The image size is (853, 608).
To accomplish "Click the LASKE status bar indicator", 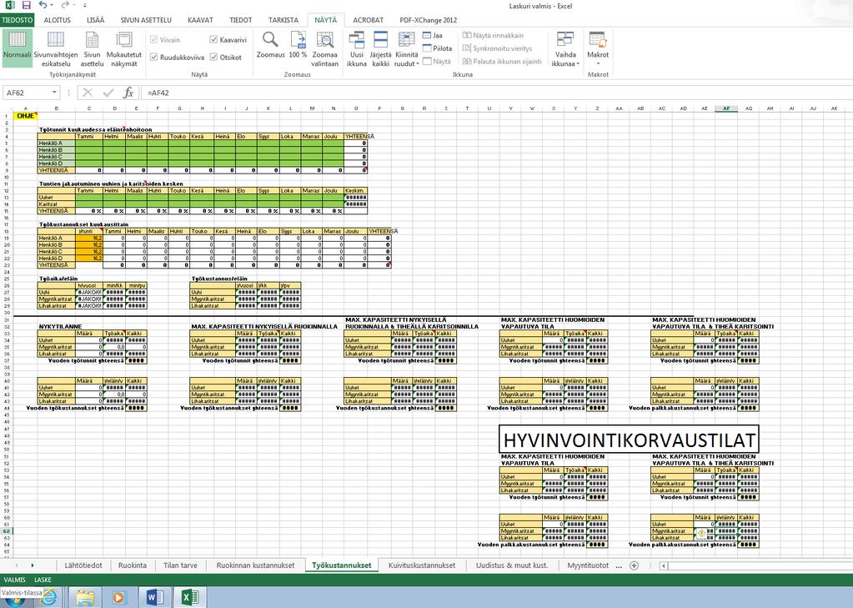I will click(x=43, y=580).
